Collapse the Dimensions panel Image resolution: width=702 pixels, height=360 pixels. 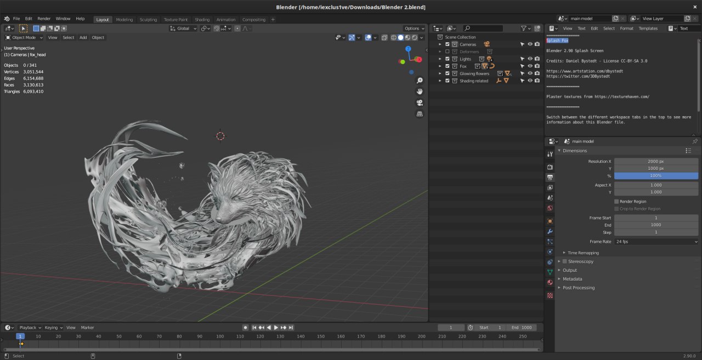point(575,151)
